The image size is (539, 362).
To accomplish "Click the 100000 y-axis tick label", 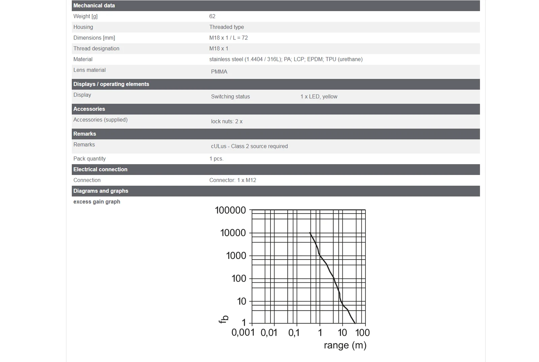I will tap(230, 210).
